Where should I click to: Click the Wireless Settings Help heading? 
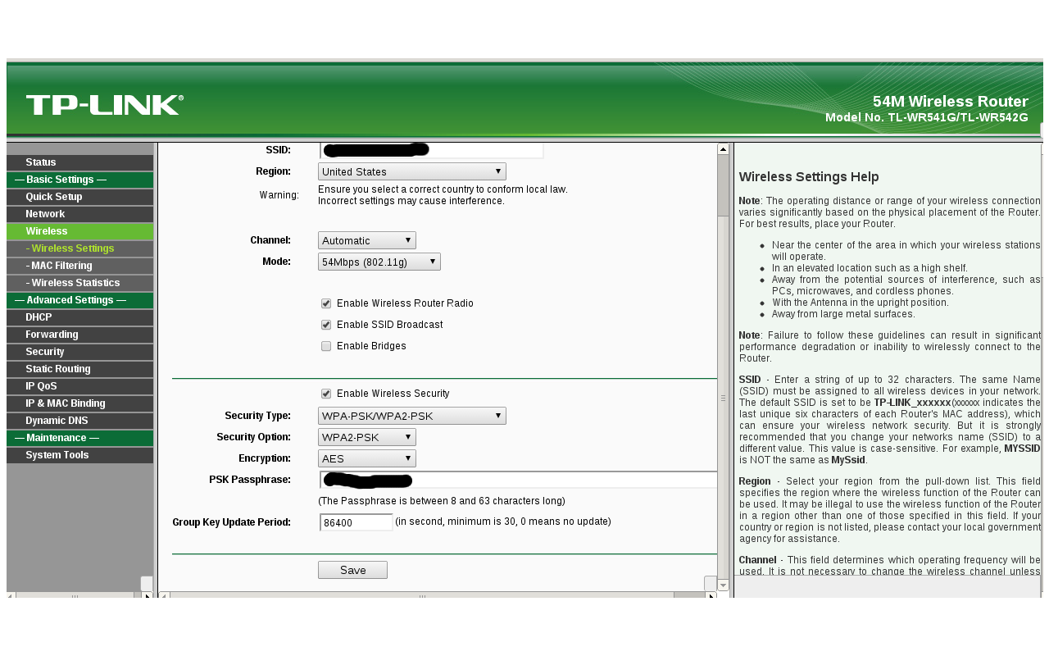click(809, 176)
